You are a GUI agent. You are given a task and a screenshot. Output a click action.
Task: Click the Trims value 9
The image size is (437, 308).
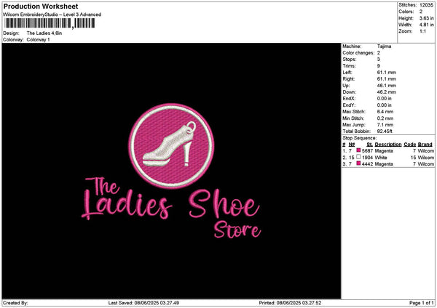(379, 66)
